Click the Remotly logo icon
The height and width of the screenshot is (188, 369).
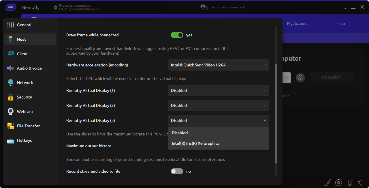[11, 7]
